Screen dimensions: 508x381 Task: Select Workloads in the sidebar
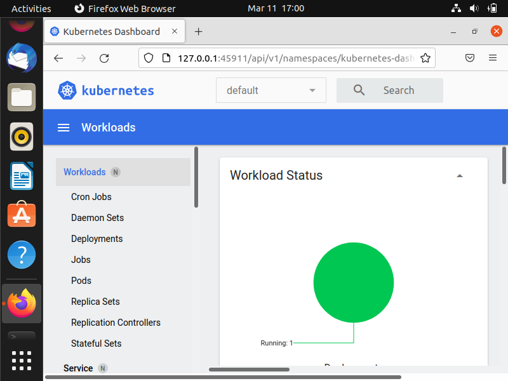(123, 172)
